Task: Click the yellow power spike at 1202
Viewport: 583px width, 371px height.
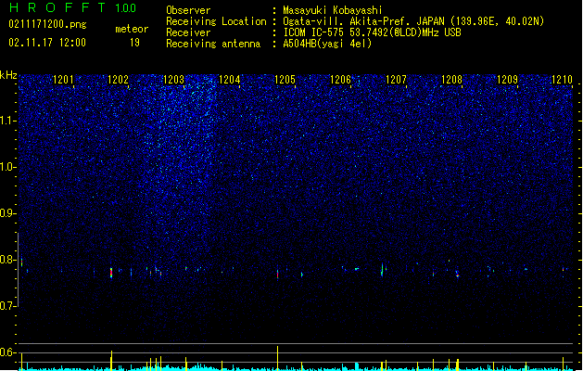Action: pos(111,360)
